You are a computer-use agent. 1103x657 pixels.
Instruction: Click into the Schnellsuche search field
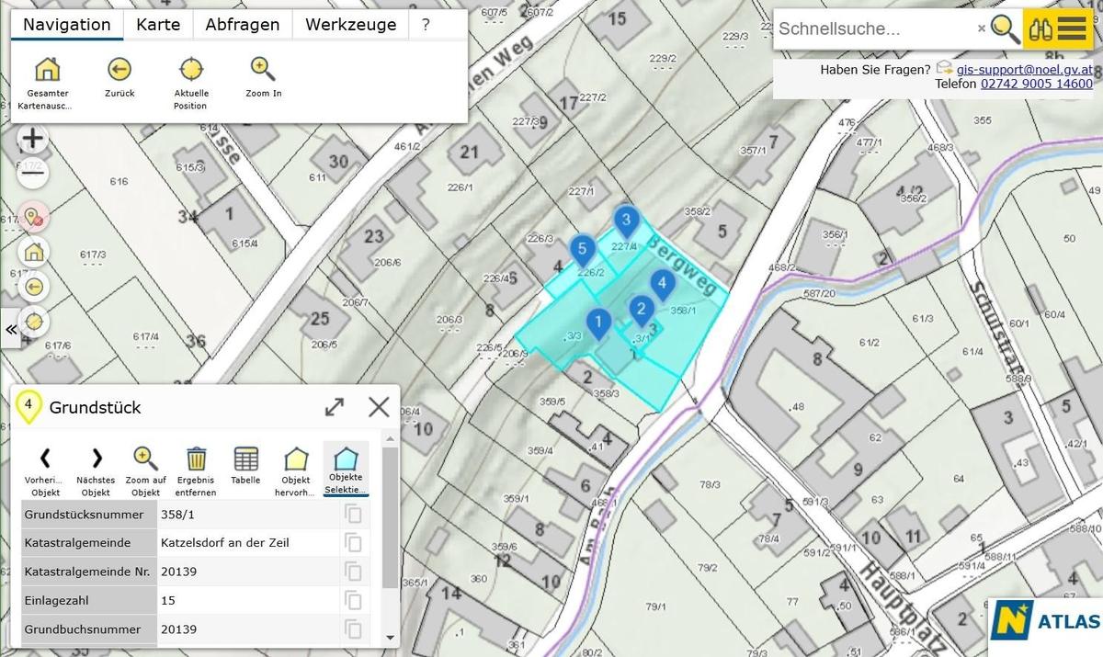pos(873,28)
